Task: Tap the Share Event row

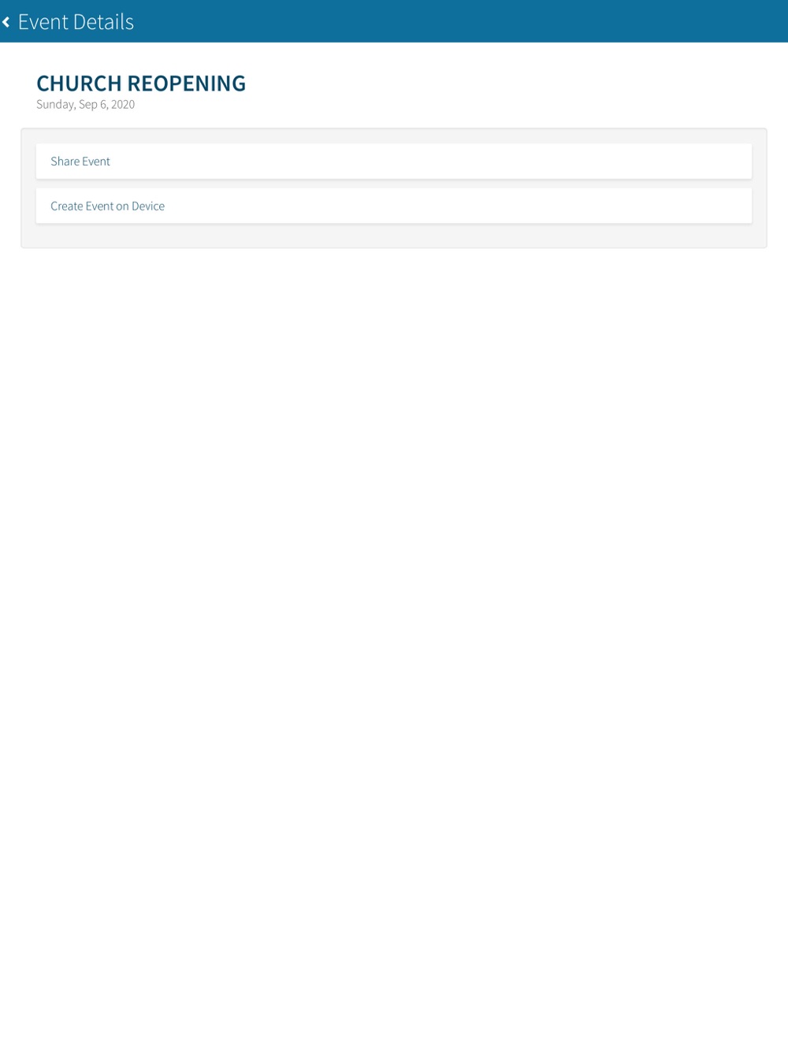Action: coord(394,162)
